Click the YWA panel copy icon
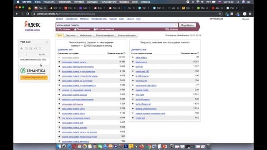This screenshot has height=150, width=267. click(26, 48)
